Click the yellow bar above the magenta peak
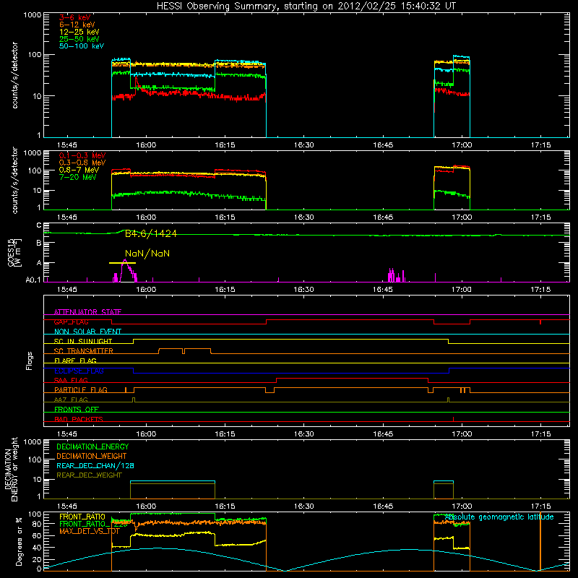578x578 pixels. click(122, 263)
